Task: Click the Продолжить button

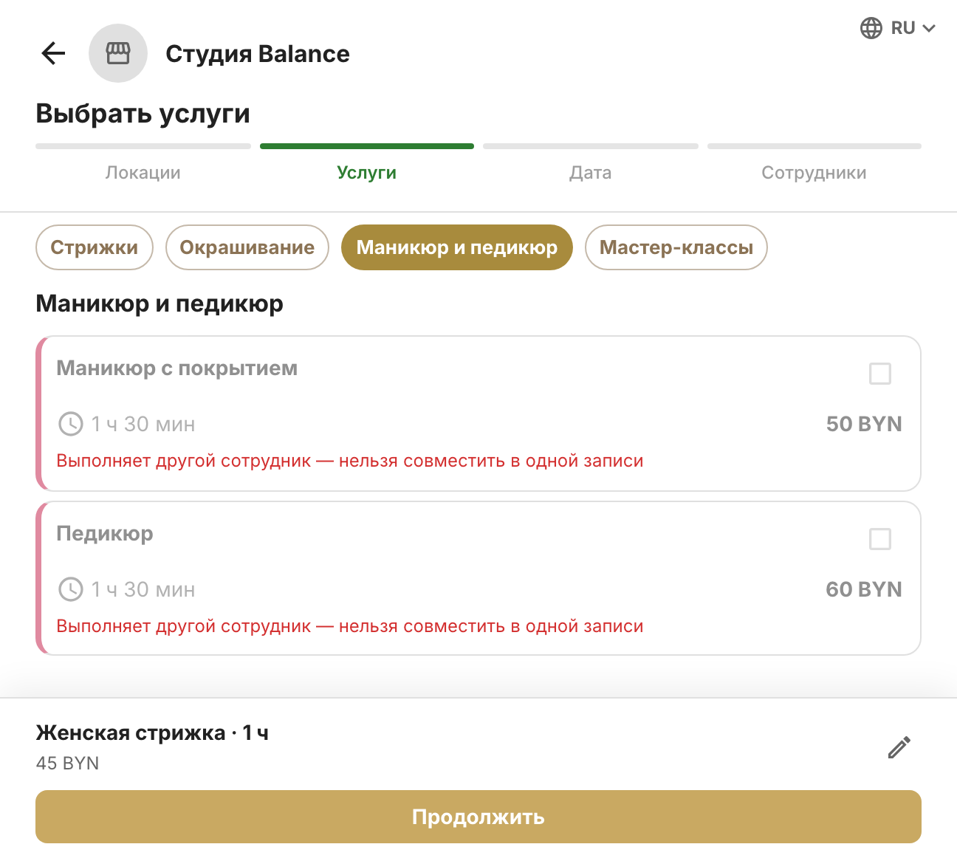Action: pyautogui.click(x=478, y=817)
